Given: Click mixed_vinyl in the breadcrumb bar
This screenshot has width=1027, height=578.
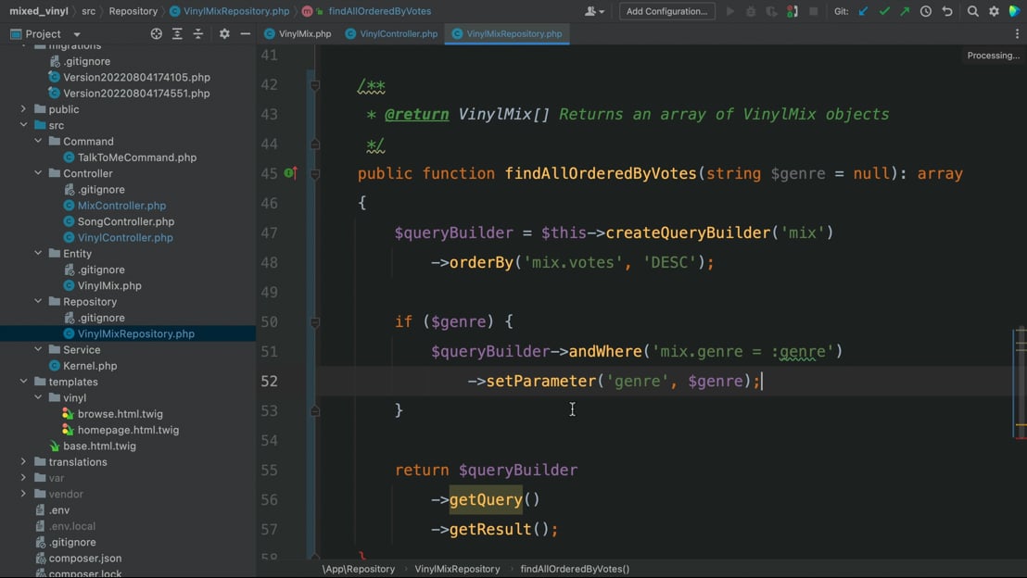Looking at the screenshot, I should (x=38, y=11).
